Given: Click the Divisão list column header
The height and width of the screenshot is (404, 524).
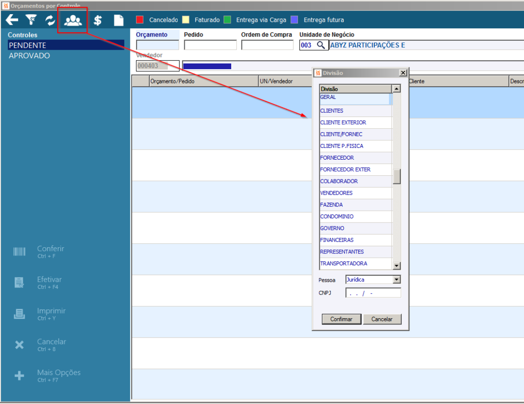Looking at the screenshot, I should coord(355,89).
